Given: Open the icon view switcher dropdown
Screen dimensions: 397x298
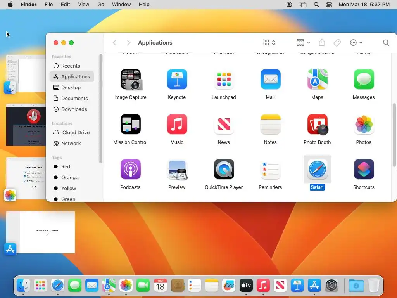Looking at the screenshot, I should [269, 43].
